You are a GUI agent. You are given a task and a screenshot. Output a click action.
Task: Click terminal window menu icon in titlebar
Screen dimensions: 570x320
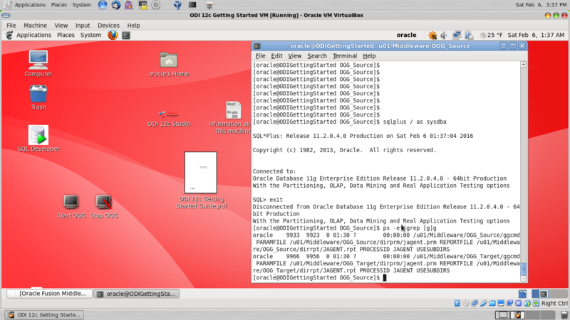point(257,46)
